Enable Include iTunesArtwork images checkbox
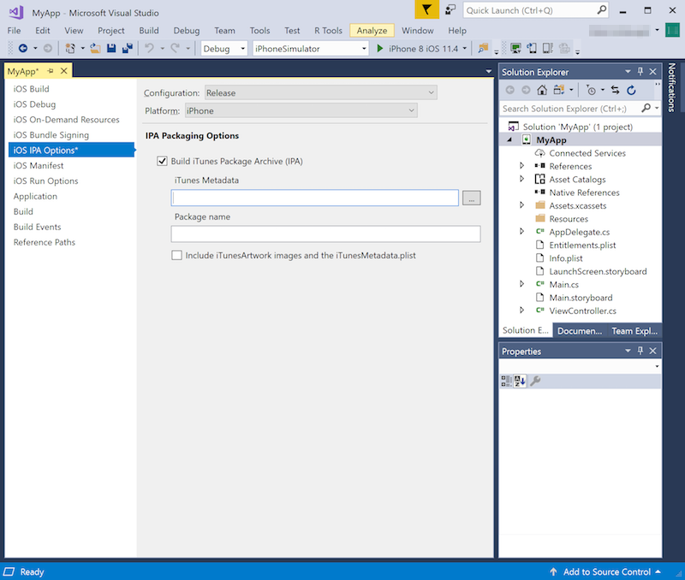Viewport: 685px width, 580px height. tap(176, 255)
